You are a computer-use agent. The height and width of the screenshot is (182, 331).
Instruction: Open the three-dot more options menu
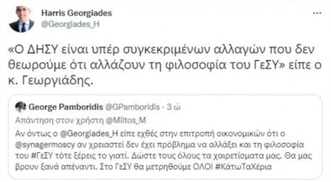pyautogui.click(x=317, y=13)
